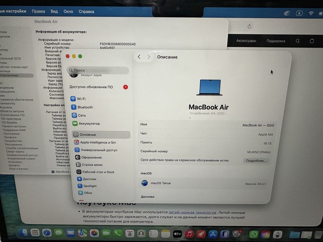Open Mail from the Dock
Viewport: 323px width, 242px height.
pyautogui.click(x=70, y=233)
